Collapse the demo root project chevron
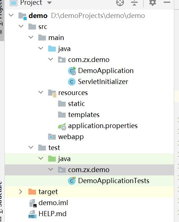The height and width of the screenshot is (222, 179). coord(11,15)
